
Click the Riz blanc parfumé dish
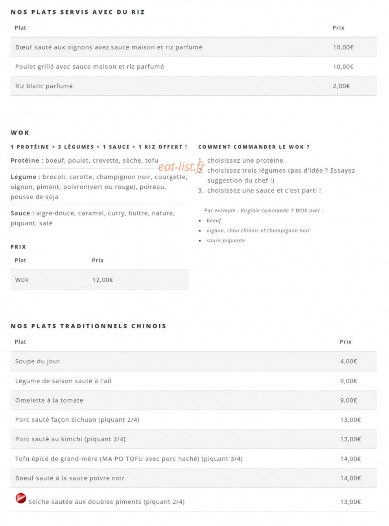44,86
